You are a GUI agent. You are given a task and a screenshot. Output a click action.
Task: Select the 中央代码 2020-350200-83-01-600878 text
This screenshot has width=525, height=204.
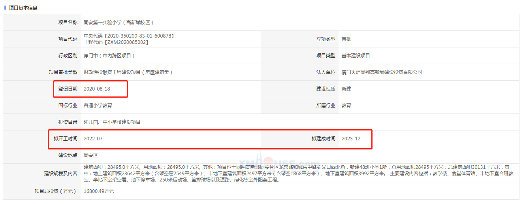tap(129, 36)
